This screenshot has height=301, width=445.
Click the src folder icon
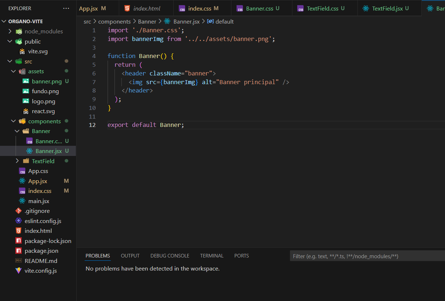(19, 62)
